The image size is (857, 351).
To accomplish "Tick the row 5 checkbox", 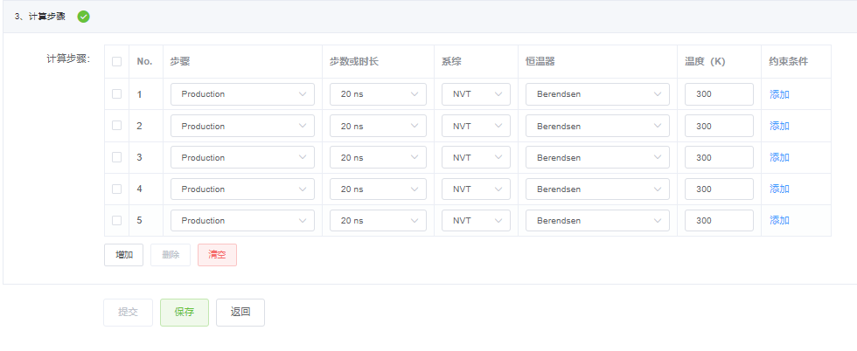I will click(116, 220).
